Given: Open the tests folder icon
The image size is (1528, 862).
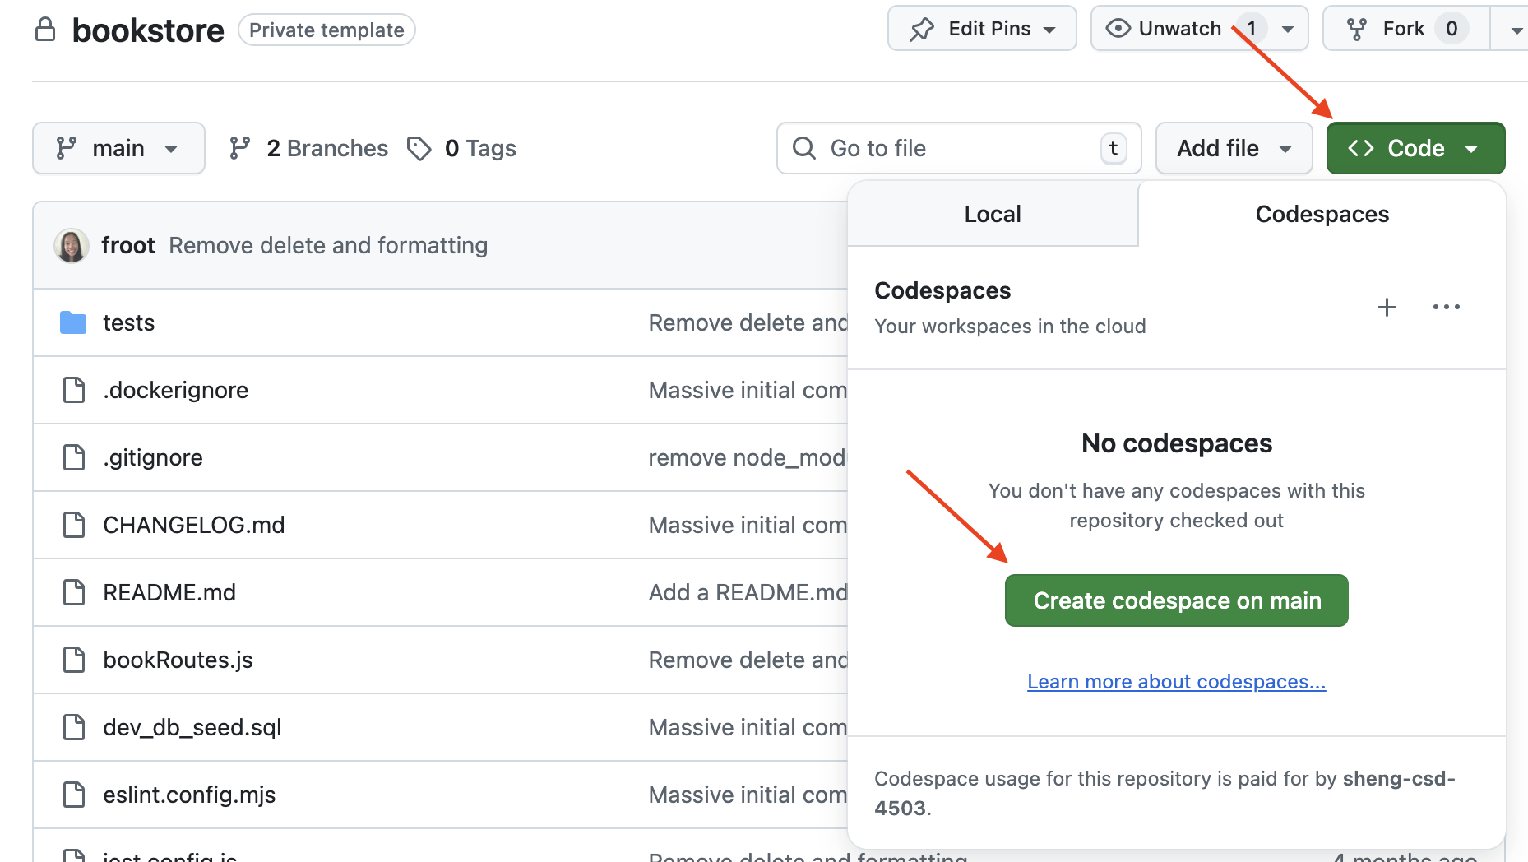Looking at the screenshot, I should coord(72,322).
